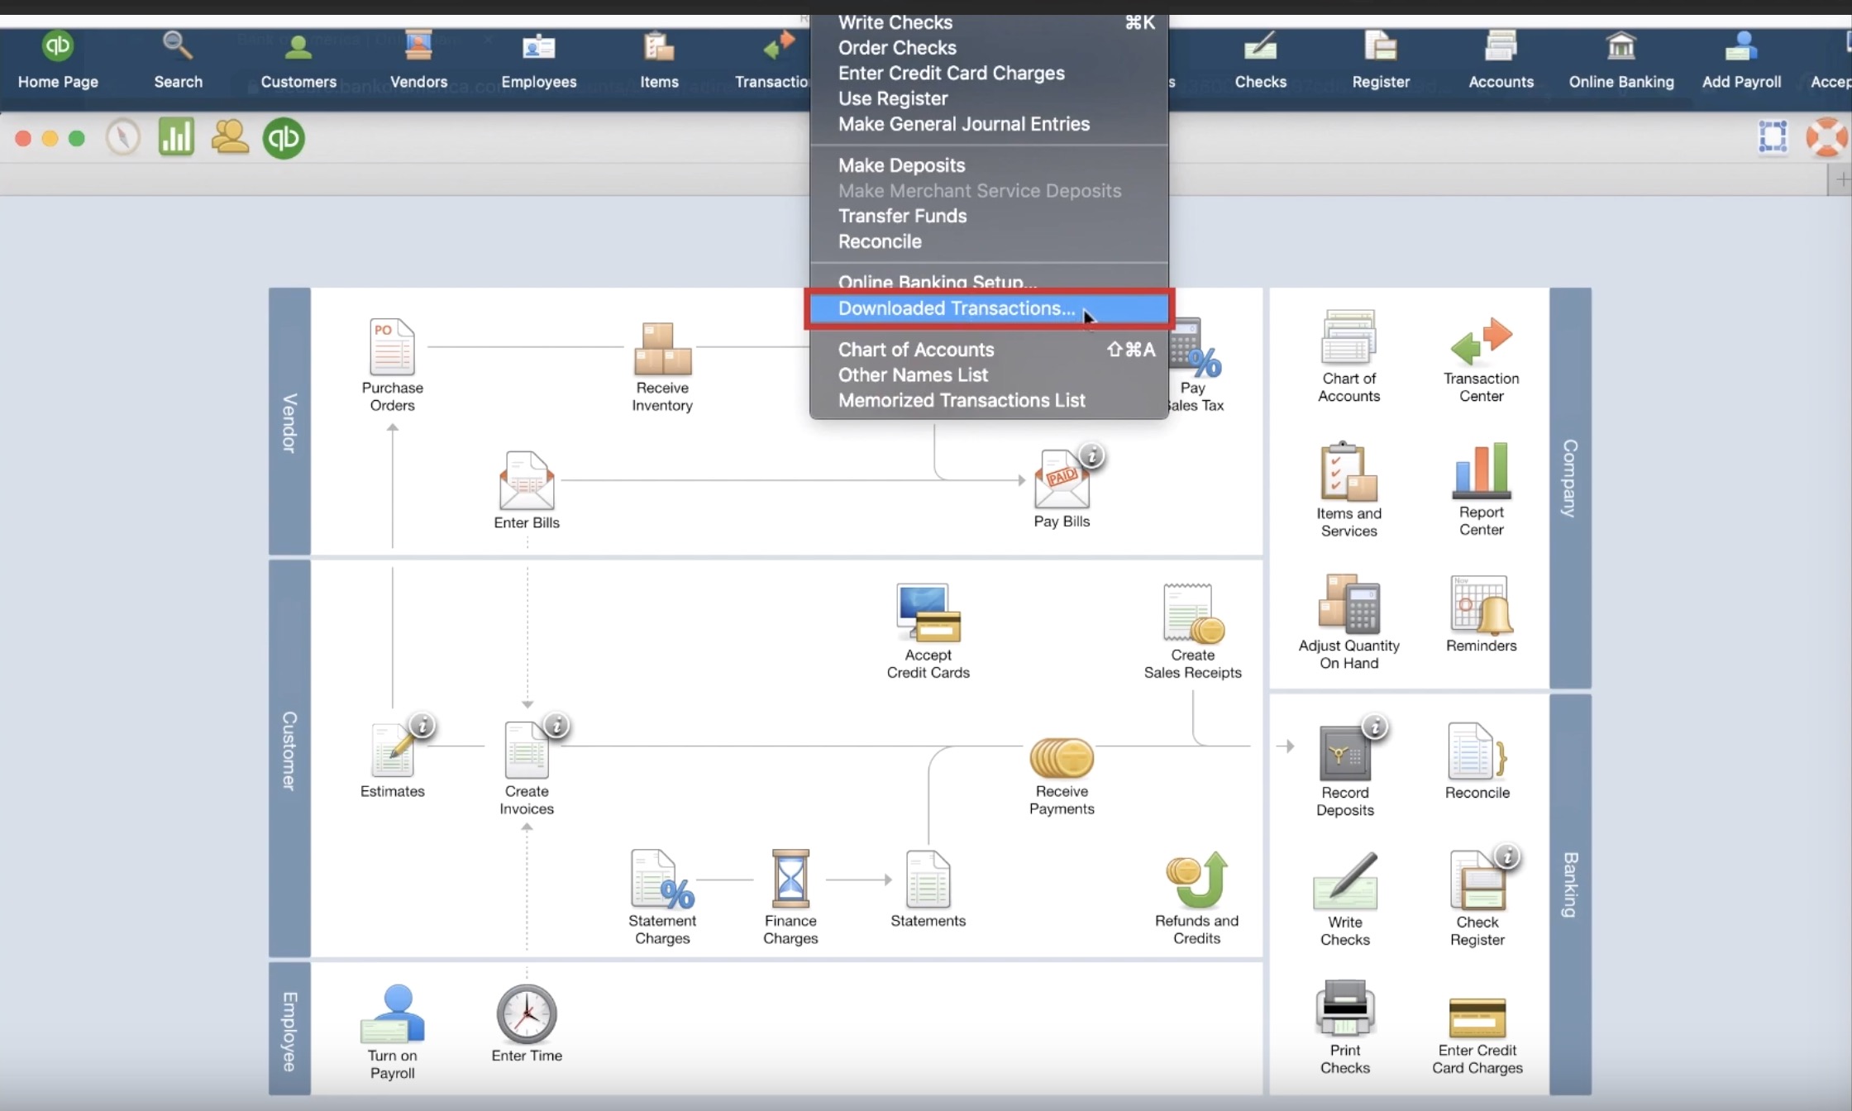Click the gold people icon in toolbar
This screenshot has height=1111, width=1852.
point(230,137)
